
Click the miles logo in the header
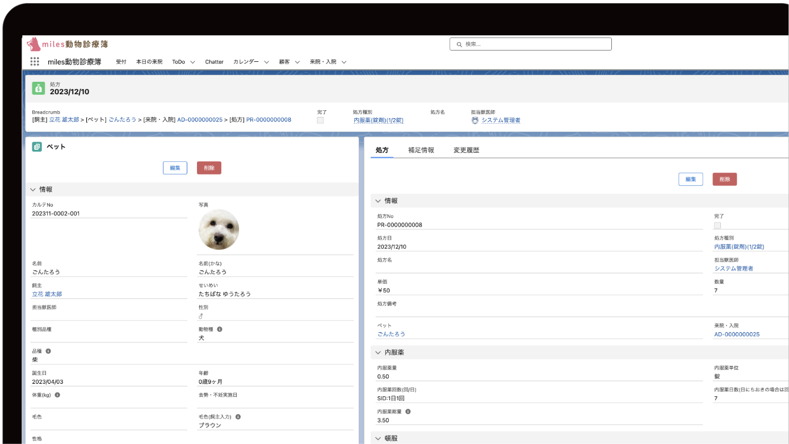[x=68, y=44]
